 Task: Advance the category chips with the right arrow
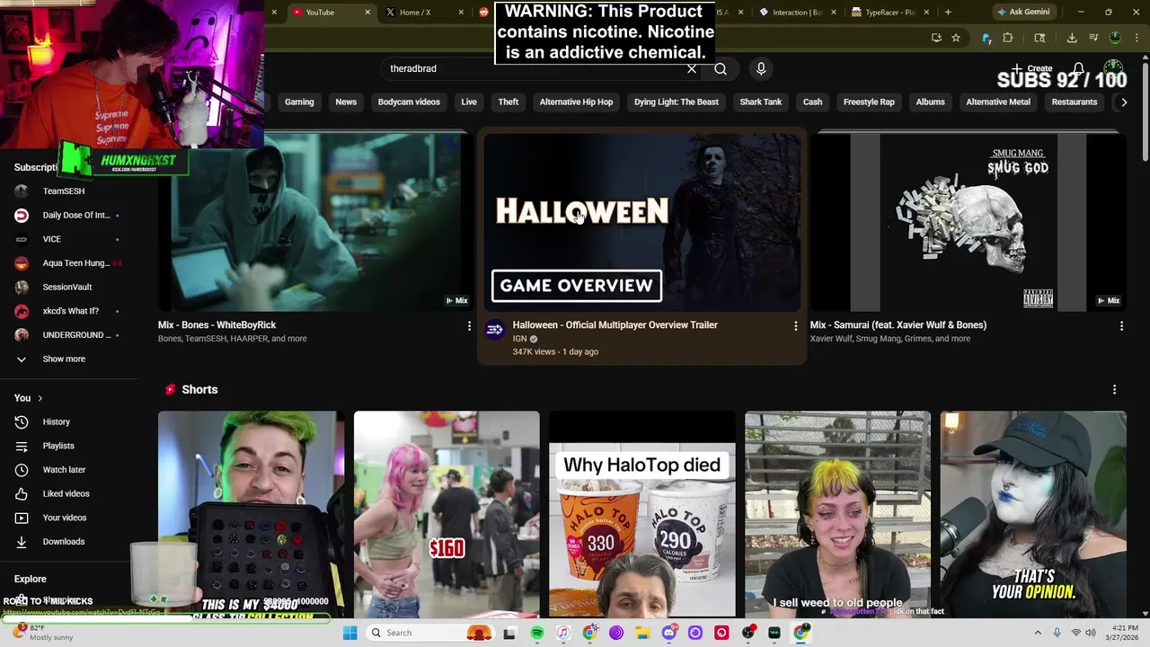[1124, 102]
